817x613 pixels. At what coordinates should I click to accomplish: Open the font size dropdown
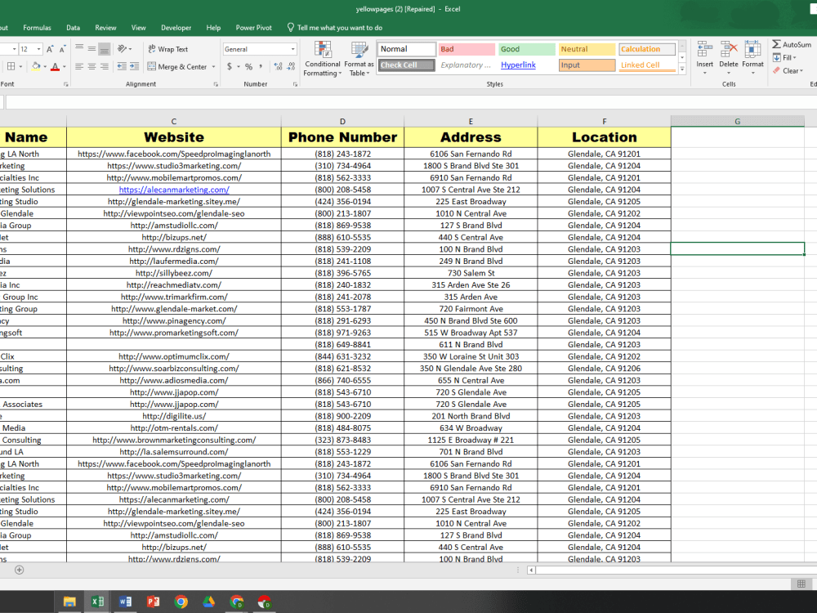pyautogui.click(x=38, y=49)
